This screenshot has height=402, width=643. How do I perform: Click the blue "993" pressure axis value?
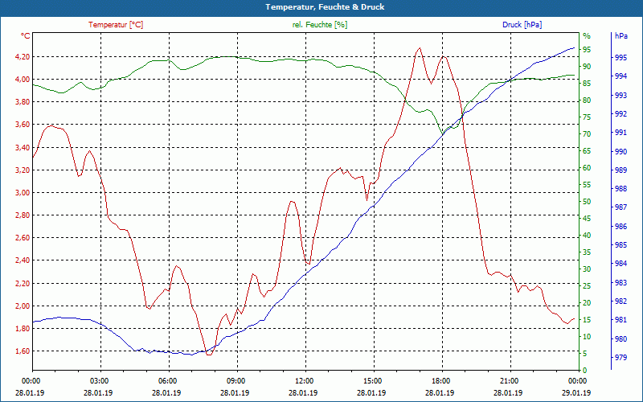coord(620,96)
